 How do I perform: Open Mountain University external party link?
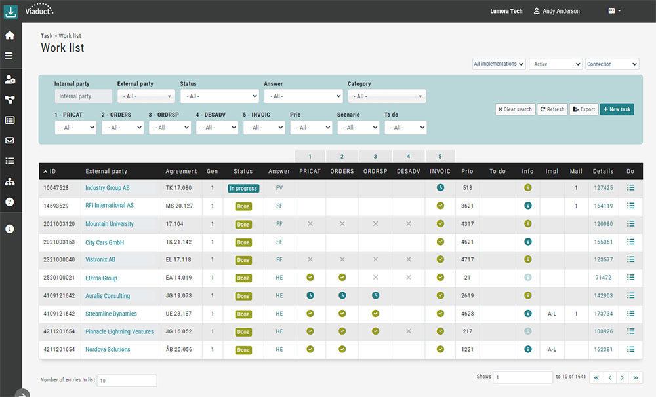coord(110,224)
